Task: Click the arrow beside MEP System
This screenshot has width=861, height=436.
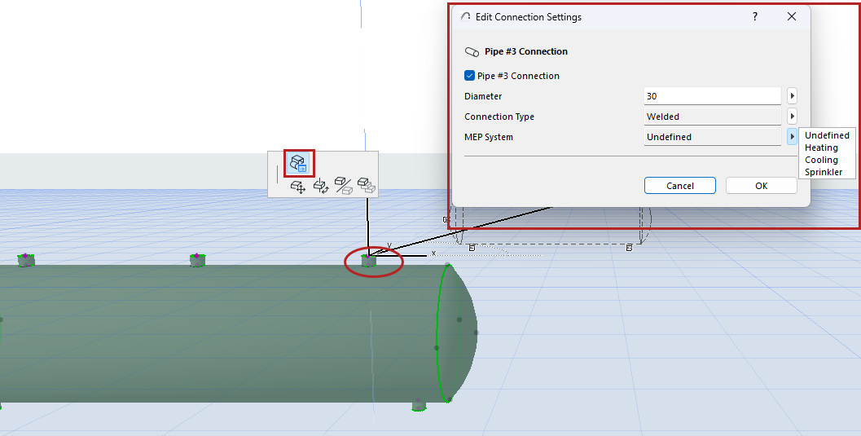Action: (x=792, y=137)
